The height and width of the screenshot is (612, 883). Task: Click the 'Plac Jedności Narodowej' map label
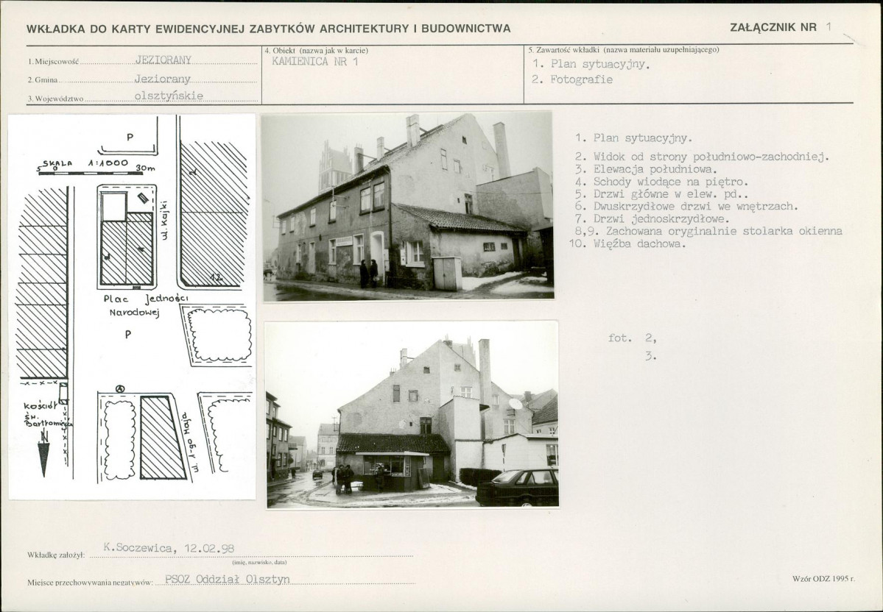point(146,305)
